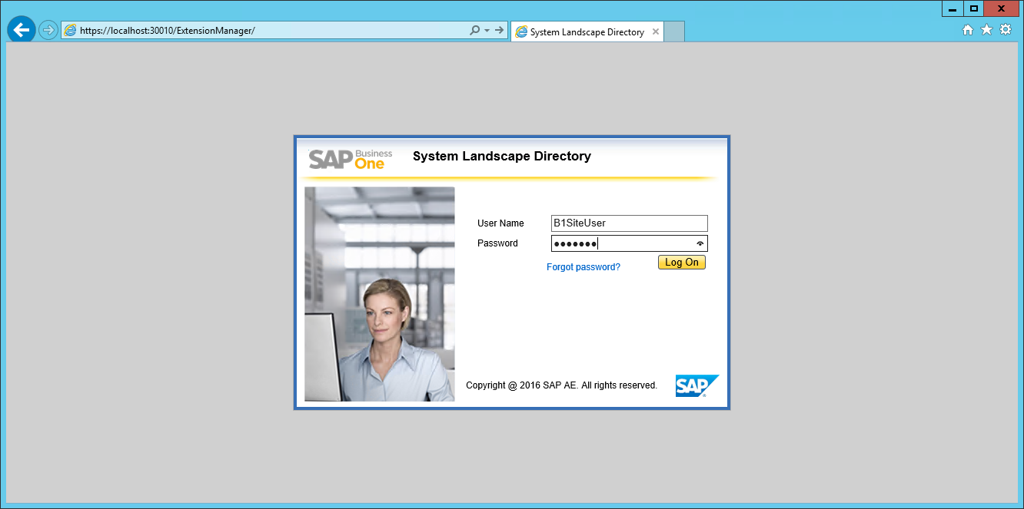Open the Forgot password? link
Image resolution: width=1024 pixels, height=509 pixels.
(583, 267)
